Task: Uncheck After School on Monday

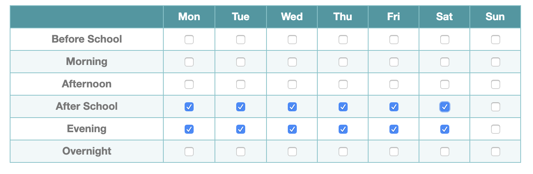Action: [x=189, y=107]
